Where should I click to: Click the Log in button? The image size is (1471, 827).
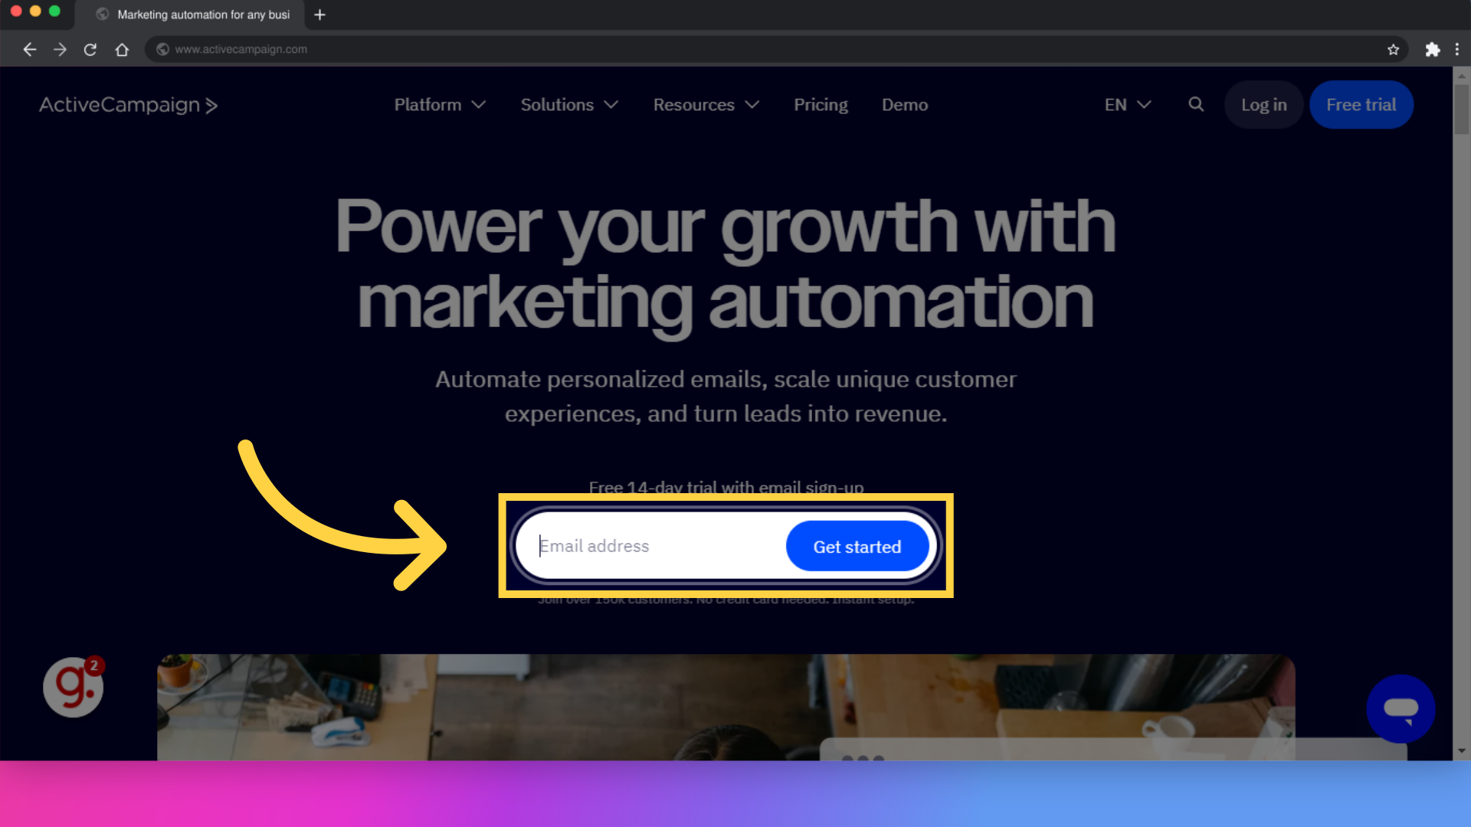1264,104
